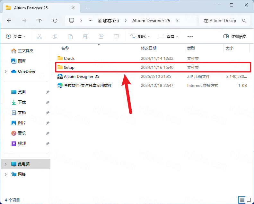Switch to large icons view layout
This screenshot has height=204, width=254.
point(249,200)
